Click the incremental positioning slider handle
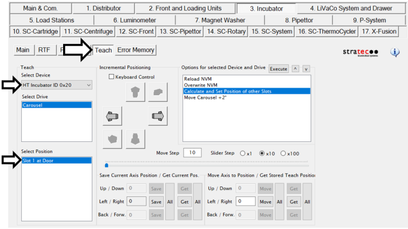Screen dimensions: 408x229 pyautogui.click(x=106, y=165)
